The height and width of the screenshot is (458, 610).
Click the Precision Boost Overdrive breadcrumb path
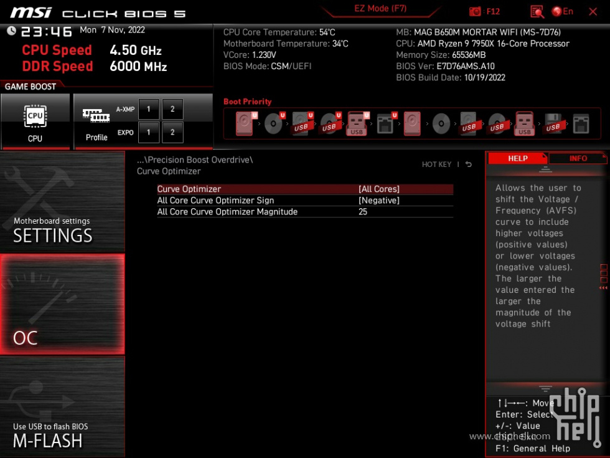(195, 160)
